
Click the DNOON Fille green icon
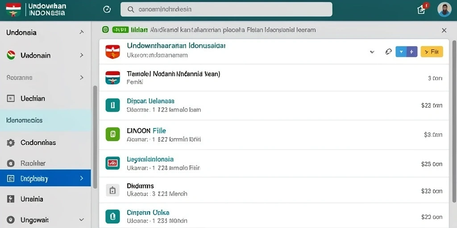[112, 134]
